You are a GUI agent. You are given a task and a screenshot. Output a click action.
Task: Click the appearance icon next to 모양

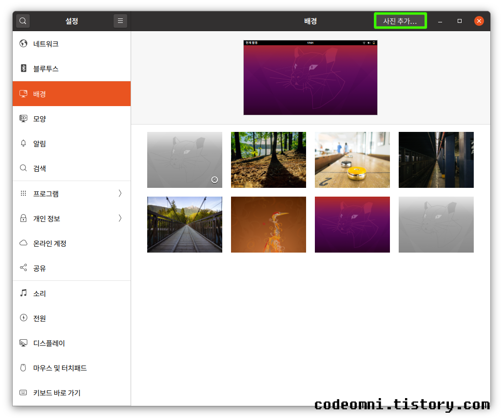coord(23,119)
